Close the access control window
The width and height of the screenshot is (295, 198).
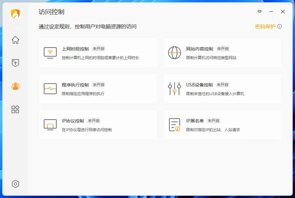(282, 12)
